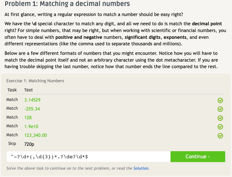Click the Skip task label
Image resolution: width=232 pixels, height=177 pixels.
coord(12,144)
